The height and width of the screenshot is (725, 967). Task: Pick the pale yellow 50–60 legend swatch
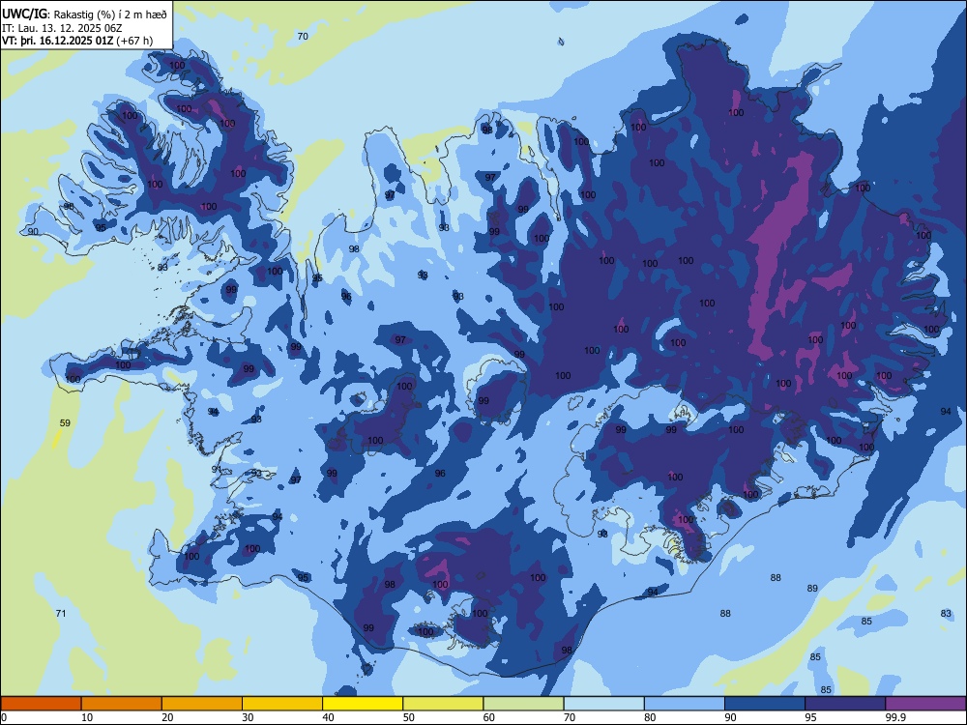pos(443,704)
